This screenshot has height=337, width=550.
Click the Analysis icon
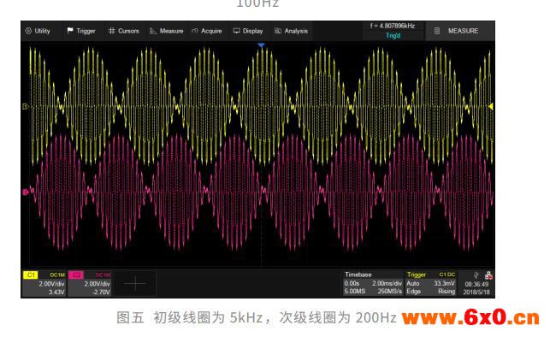pyautogui.click(x=278, y=31)
